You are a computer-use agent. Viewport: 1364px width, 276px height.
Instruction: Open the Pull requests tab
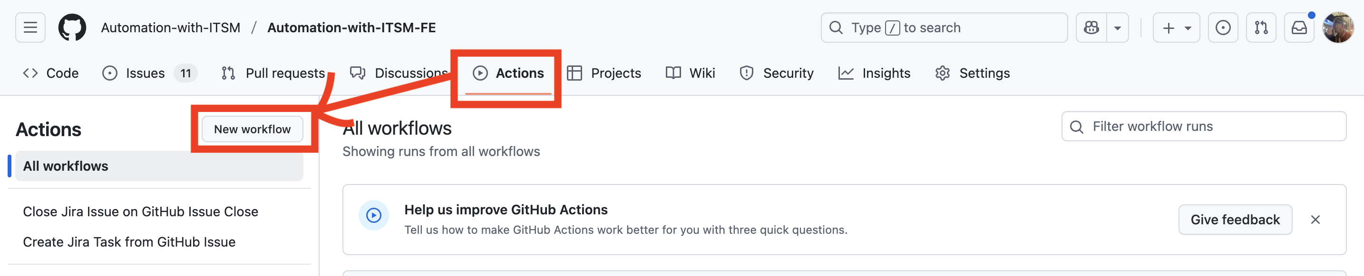pyautogui.click(x=273, y=73)
